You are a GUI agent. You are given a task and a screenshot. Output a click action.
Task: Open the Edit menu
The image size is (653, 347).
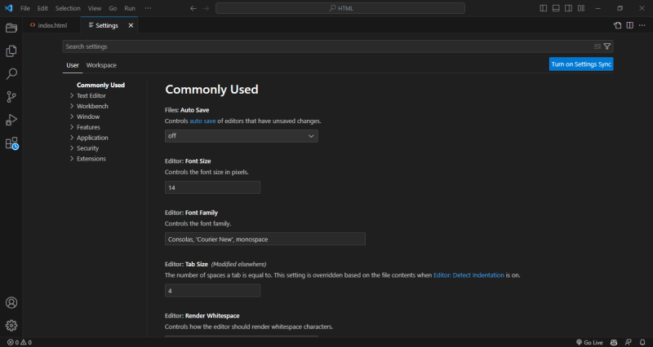point(42,8)
